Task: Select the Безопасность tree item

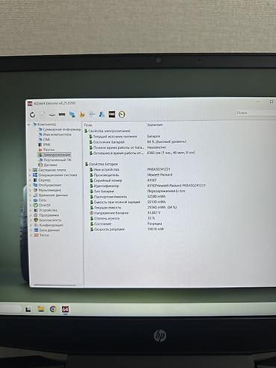Action: 48,220
